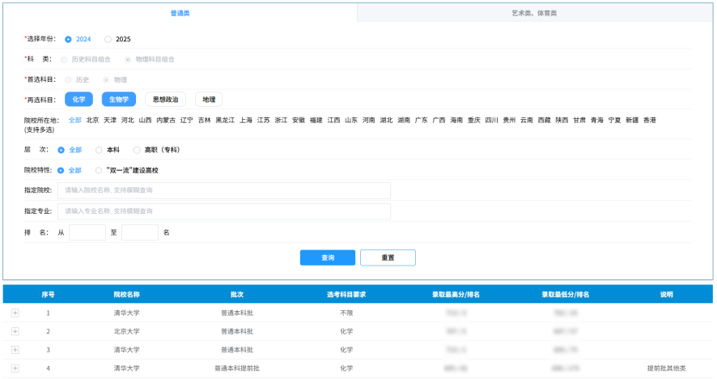717x379 pixels.
Task: Toggle the 地理 elective subject button
Action: (209, 100)
